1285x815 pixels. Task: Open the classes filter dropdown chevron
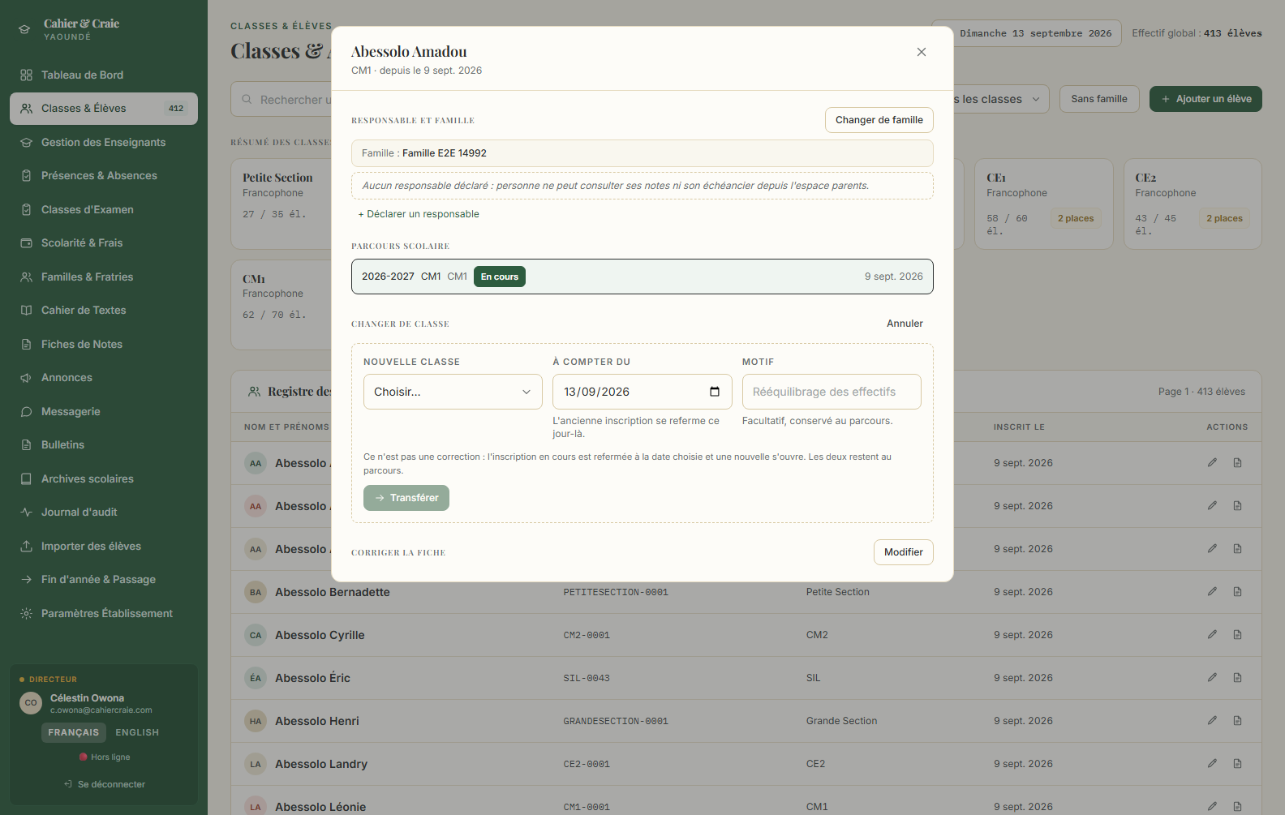click(x=1036, y=99)
